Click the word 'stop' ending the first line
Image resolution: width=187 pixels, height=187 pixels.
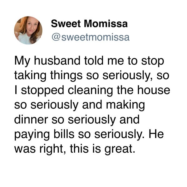tap(153, 62)
